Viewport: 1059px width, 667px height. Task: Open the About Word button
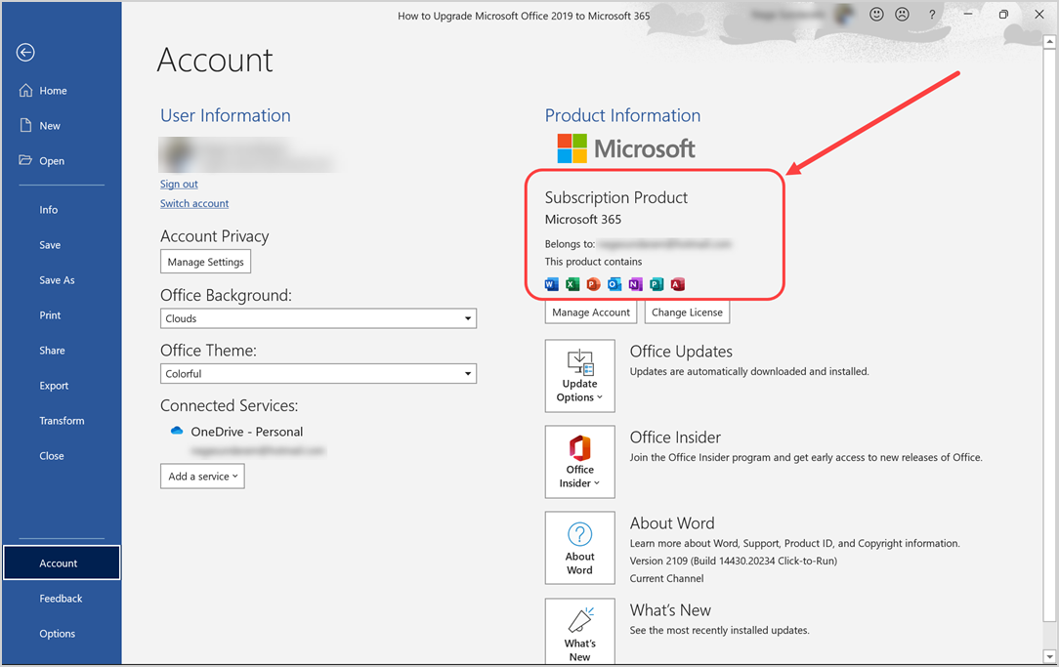point(580,548)
